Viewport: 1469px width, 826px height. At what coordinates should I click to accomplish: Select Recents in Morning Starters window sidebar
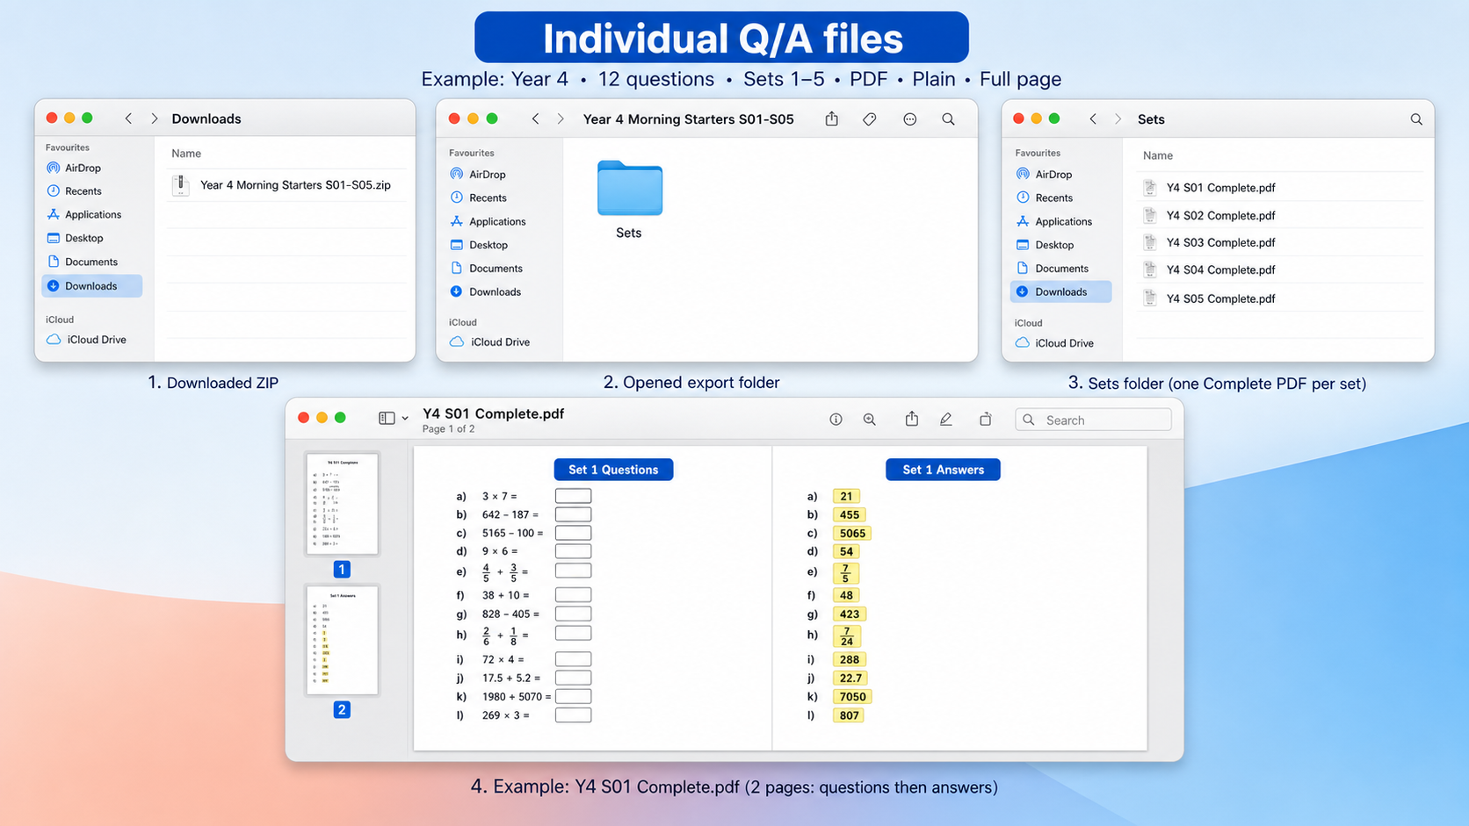click(478, 198)
